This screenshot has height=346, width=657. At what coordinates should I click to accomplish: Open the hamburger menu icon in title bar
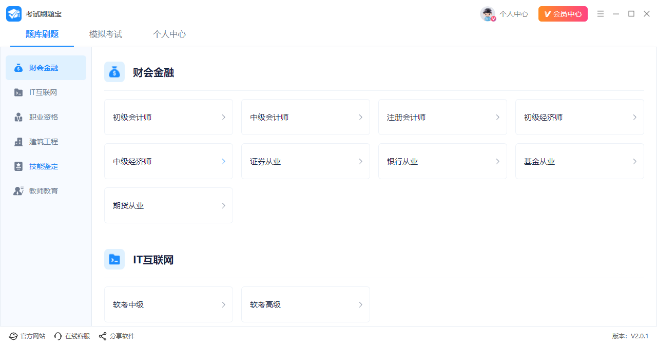click(x=601, y=14)
